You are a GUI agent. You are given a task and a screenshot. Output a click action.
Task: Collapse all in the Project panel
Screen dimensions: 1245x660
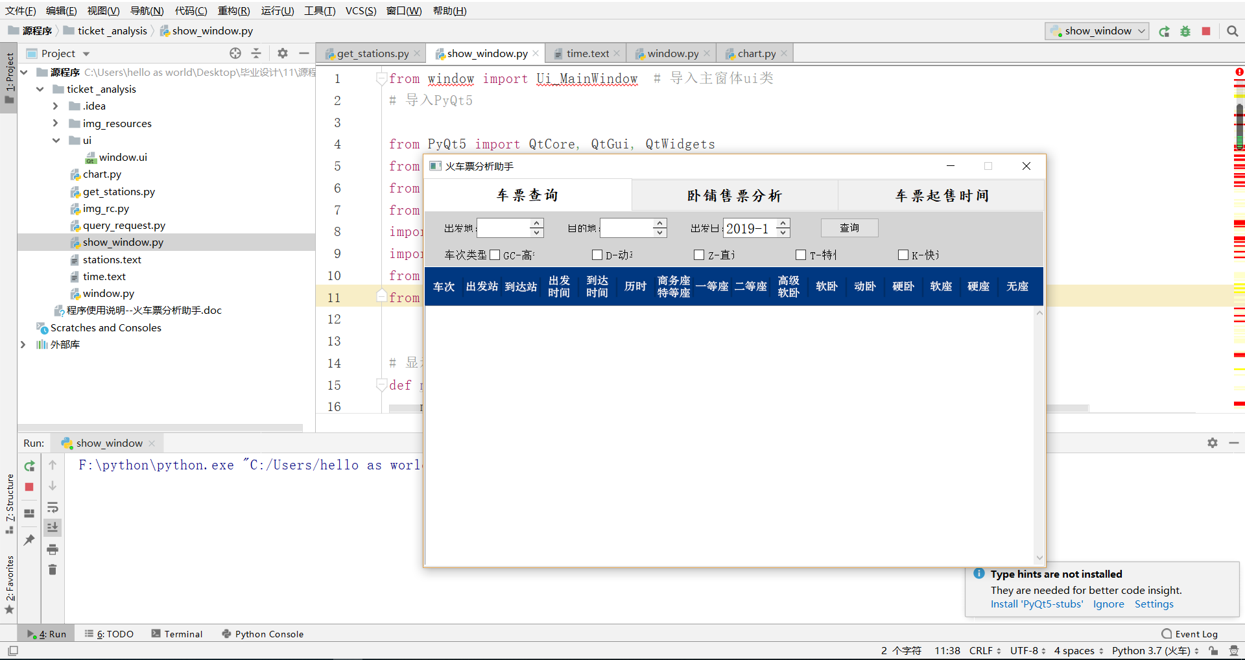tap(256, 53)
